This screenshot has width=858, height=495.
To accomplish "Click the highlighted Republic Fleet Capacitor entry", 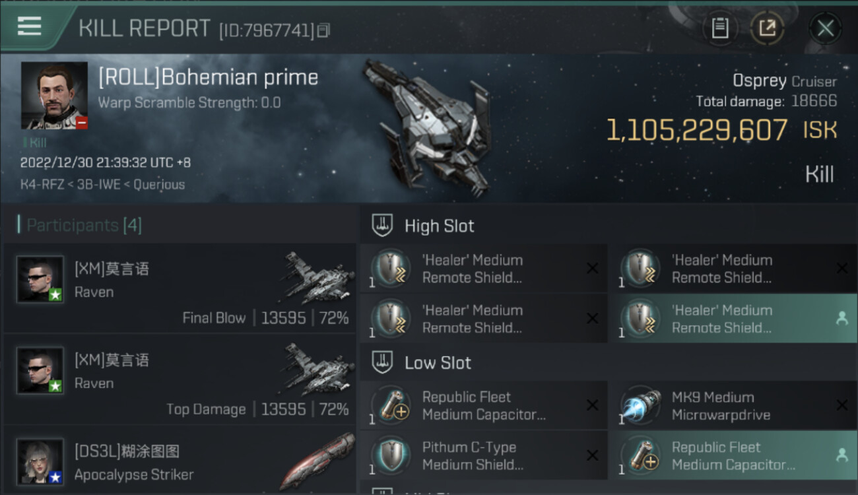I will pos(732,455).
